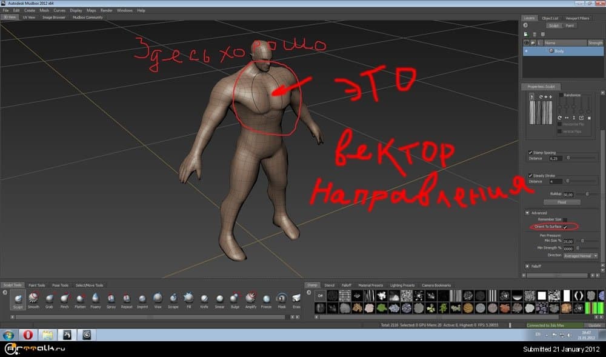Collapse the Advanced section

click(526, 212)
